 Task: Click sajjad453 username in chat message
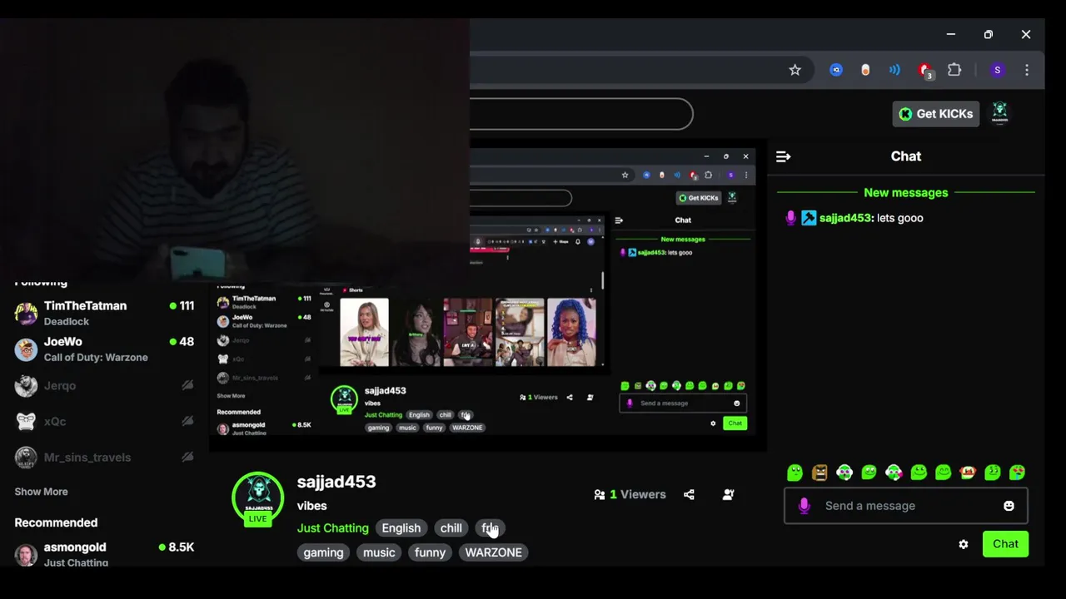pos(845,218)
